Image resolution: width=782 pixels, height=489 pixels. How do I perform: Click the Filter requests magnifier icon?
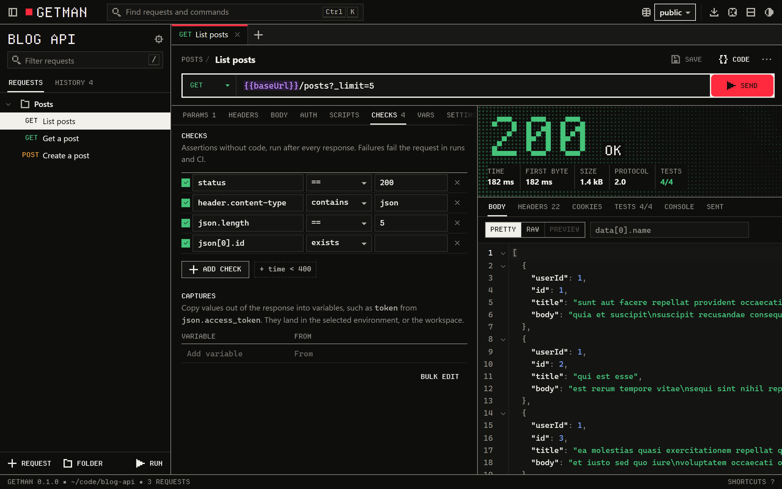[x=16, y=60]
